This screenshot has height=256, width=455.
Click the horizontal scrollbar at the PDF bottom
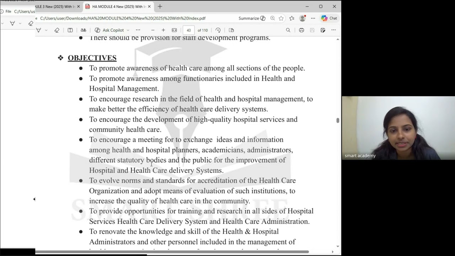(172, 252)
